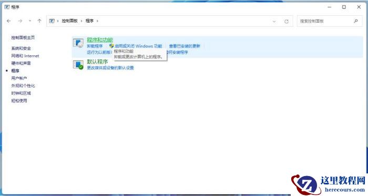Open 控制面板主页 in the sidebar

23,37
